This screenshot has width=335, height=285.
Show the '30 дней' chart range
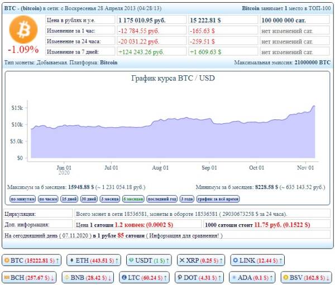[89, 199]
